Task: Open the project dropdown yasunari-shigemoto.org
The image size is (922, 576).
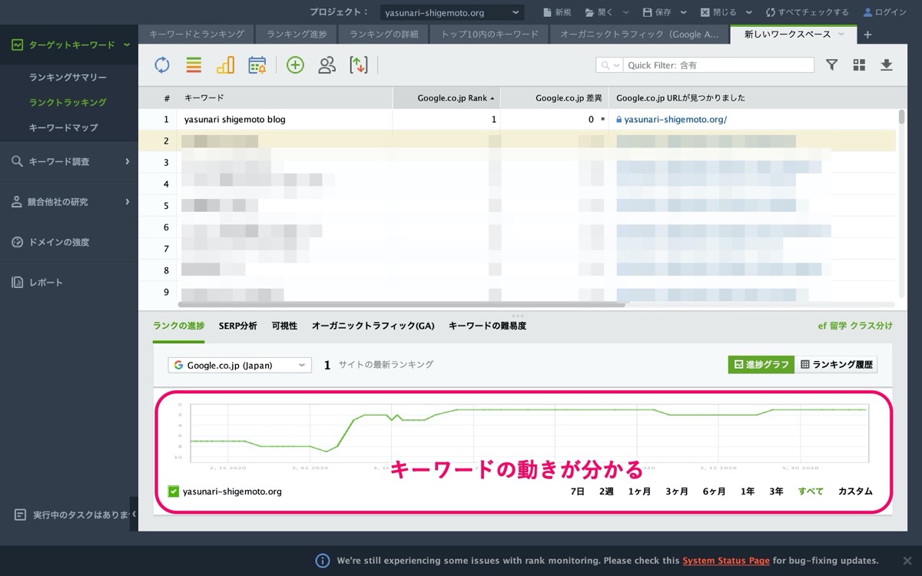Action: pos(452,12)
